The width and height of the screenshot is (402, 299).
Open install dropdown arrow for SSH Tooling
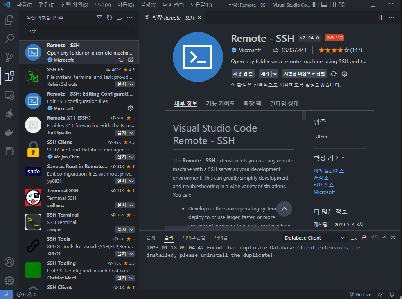pyautogui.click(x=131, y=278)
